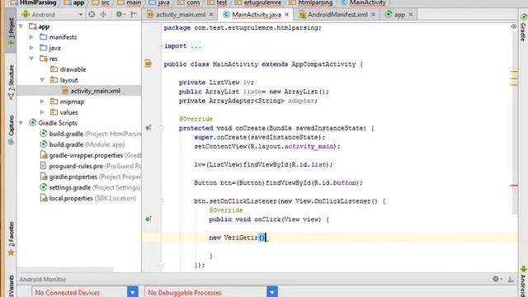Select activity_main.xml in the project tree
The width and height of the screenshot is (528, 297).
(x=96, y=91)
